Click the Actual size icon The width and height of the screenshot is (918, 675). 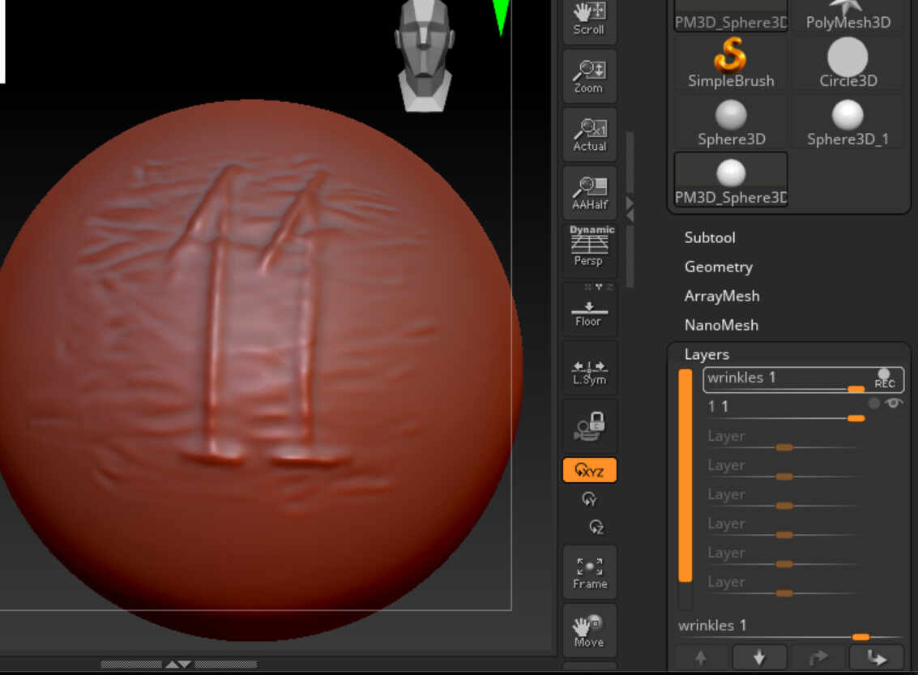tap(589, 135)
